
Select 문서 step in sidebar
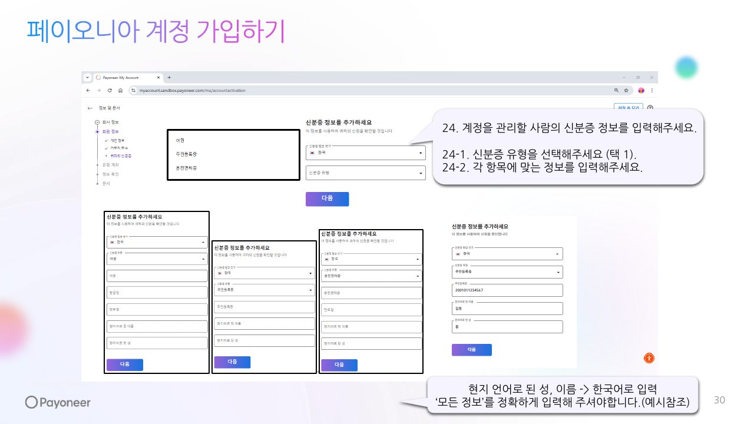point(106,183)
